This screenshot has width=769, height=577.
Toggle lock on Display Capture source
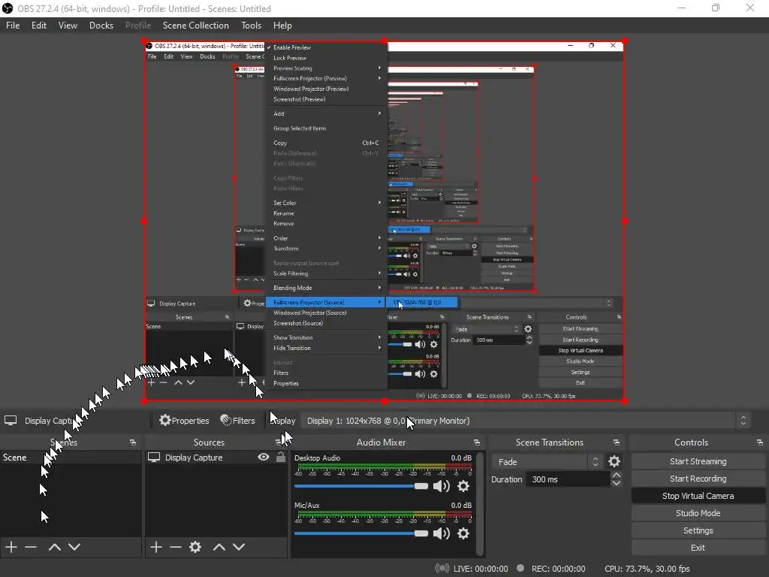281,457
